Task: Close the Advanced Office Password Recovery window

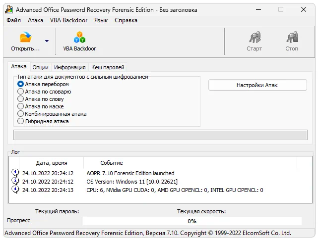Action: (304, 9)
